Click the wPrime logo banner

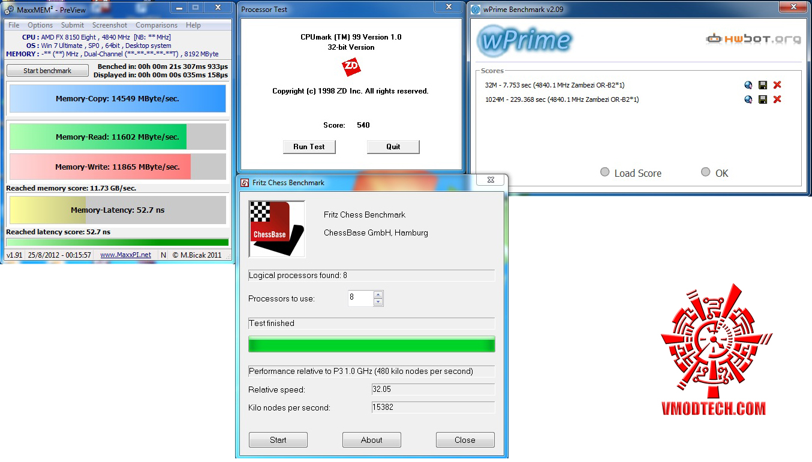click(524, 40)
